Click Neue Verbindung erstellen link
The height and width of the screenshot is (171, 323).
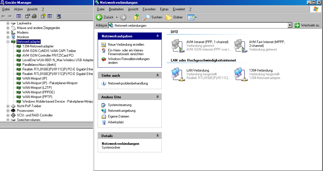126,45
